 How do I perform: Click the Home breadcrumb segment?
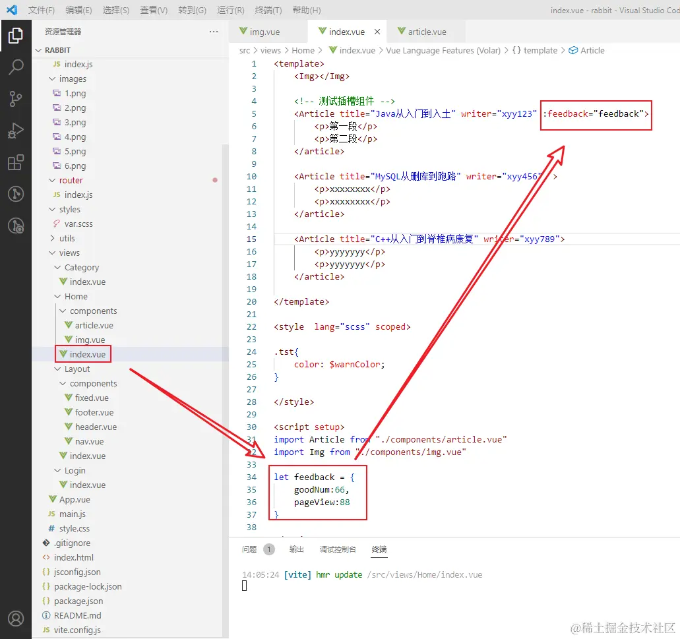coord(303,50)
